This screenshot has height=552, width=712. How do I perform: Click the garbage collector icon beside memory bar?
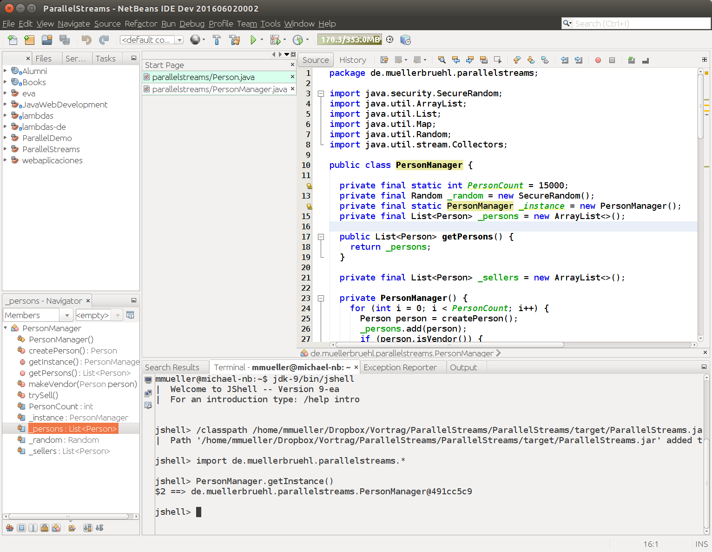tap(389, 40)
